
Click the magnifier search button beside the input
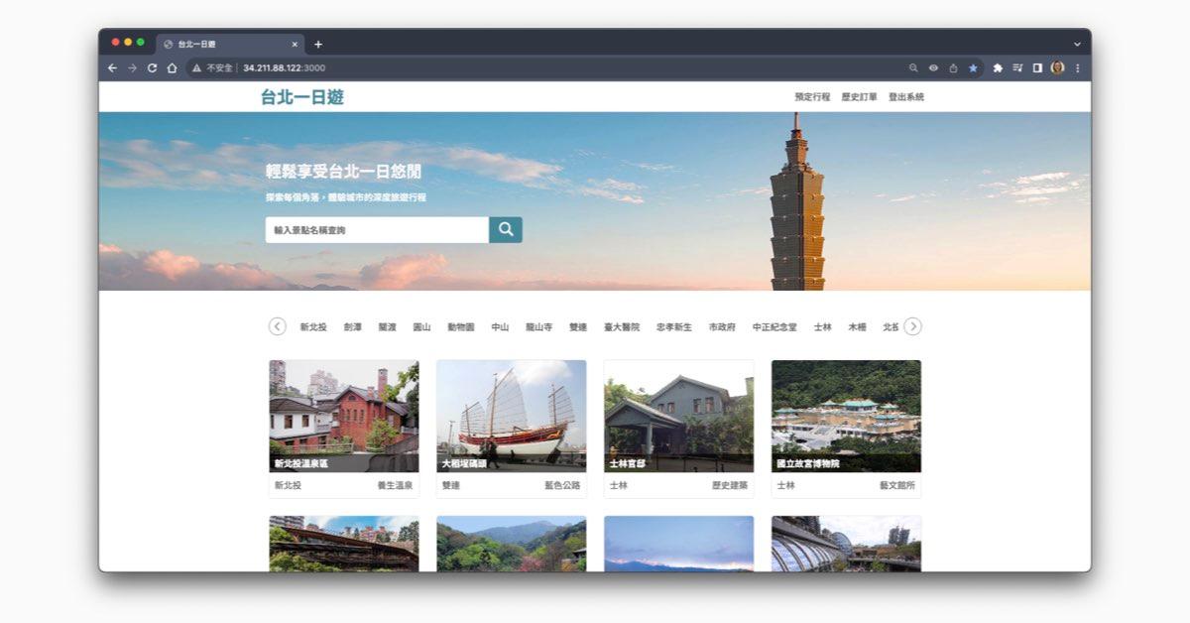click(x=506, y=230)
